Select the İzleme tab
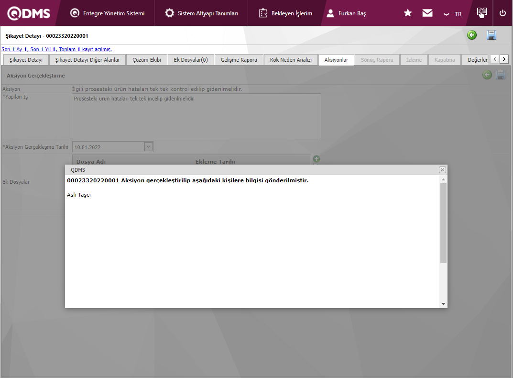The height and width of the screenshot is (378, 513). point(414,60)
